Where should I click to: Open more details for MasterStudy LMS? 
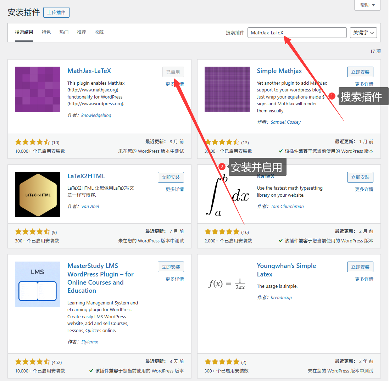point(175,279)
